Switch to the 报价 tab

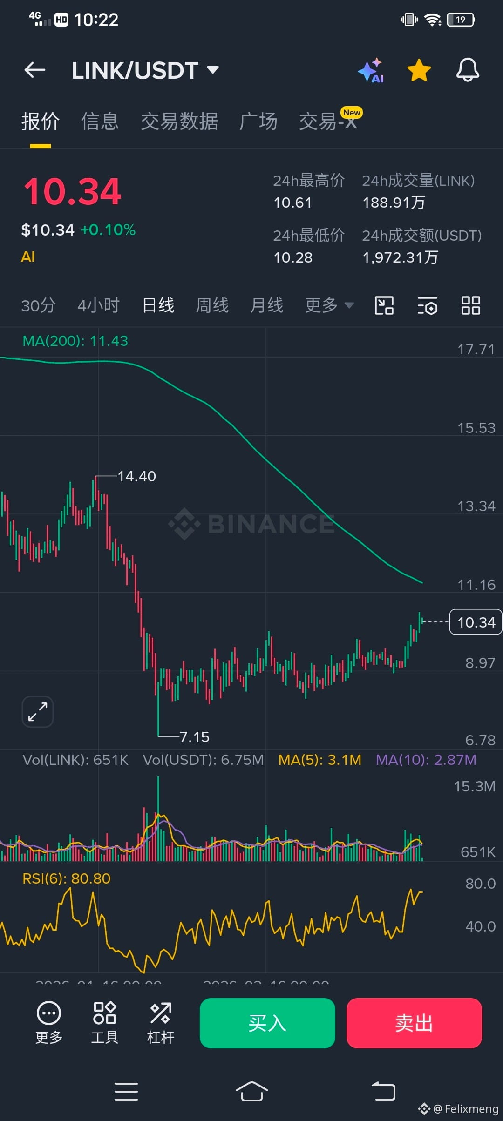tap(41, 122)
